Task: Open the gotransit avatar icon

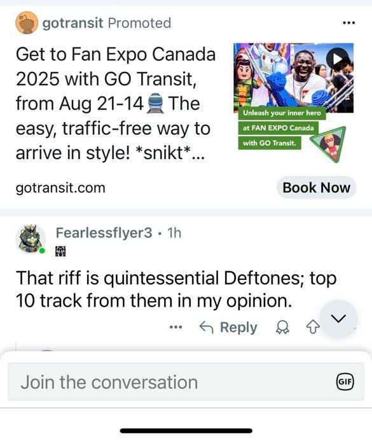Action: click(x=27, y=23)
